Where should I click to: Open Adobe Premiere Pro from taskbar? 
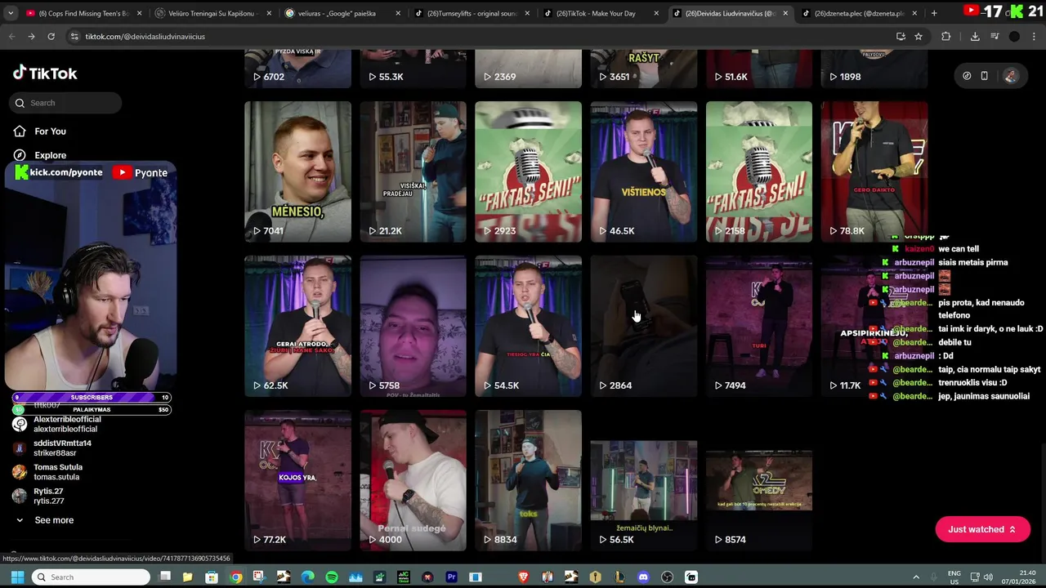click(x=451, y=577)
